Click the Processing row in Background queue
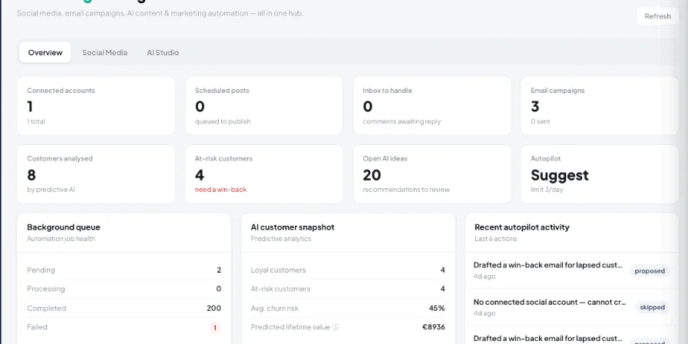The image size is (688, 344). [x=124, y=289]
